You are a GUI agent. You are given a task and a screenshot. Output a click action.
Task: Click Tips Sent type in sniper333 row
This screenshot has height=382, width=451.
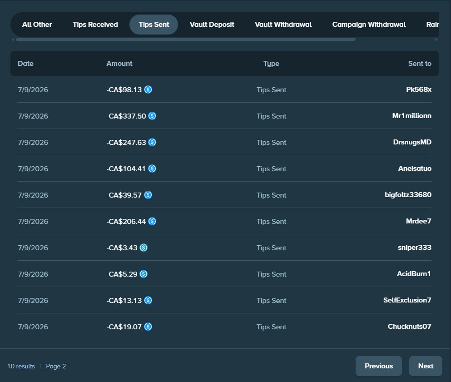(x=271, y=248)
